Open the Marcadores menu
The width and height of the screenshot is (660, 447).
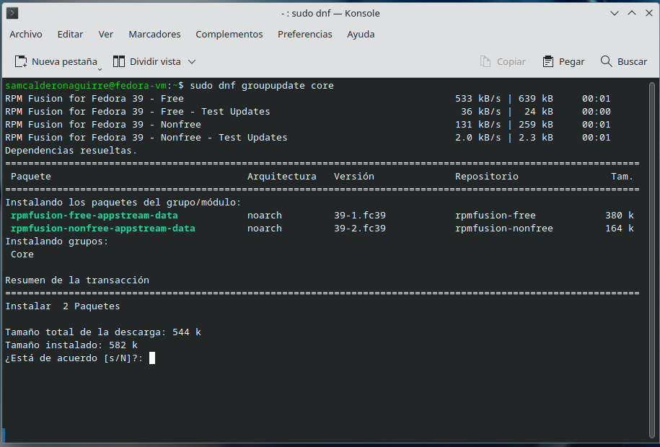(x=154, y=34)
